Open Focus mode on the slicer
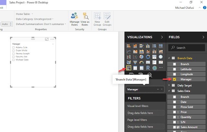The image size is (207, 132). (x=47, y=39)
